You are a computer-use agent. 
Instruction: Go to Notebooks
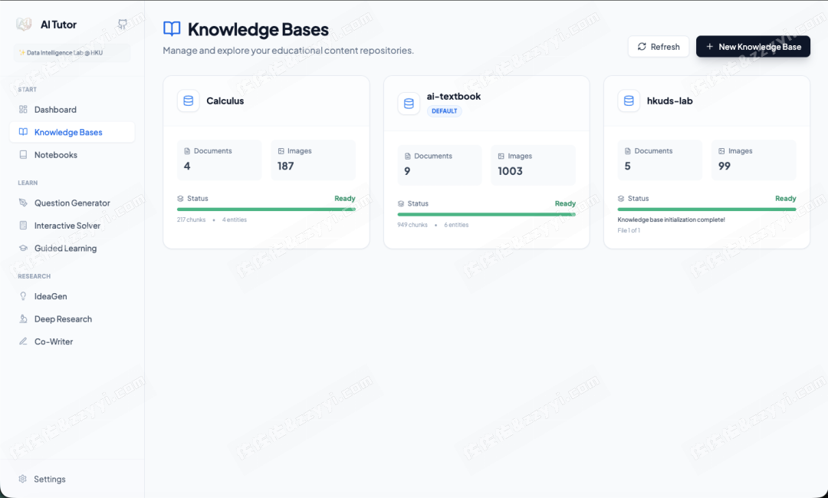[72, 155]
